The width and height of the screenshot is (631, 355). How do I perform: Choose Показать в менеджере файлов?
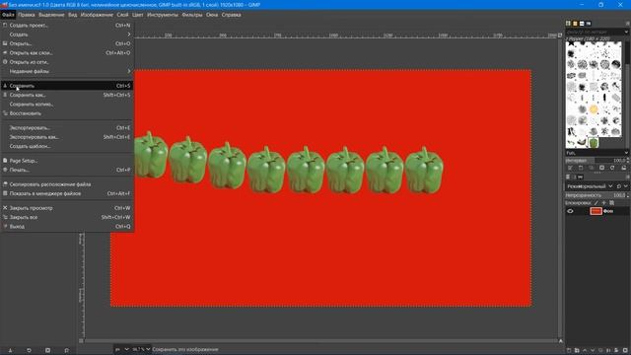(67, 193)
